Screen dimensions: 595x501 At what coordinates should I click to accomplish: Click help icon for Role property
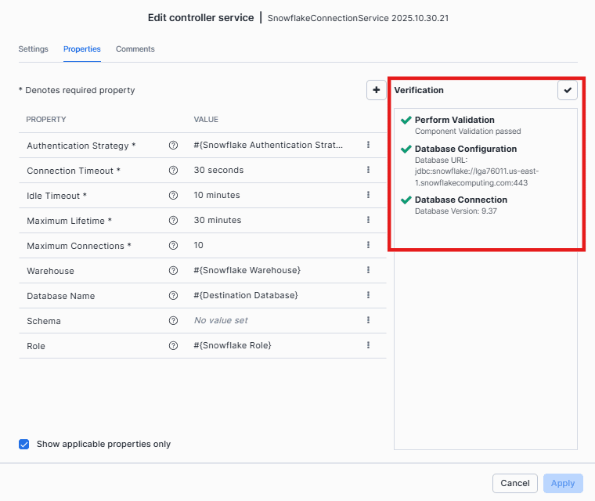point(173,346)
